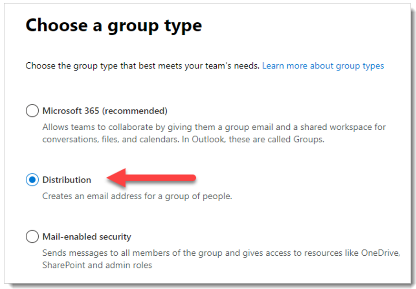Click the Mail-enabled security label text

coord(87,236)
